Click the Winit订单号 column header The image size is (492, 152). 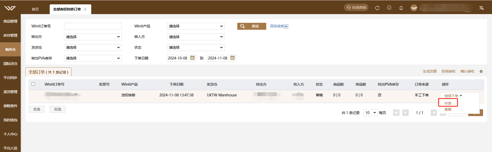pos(54,84)
